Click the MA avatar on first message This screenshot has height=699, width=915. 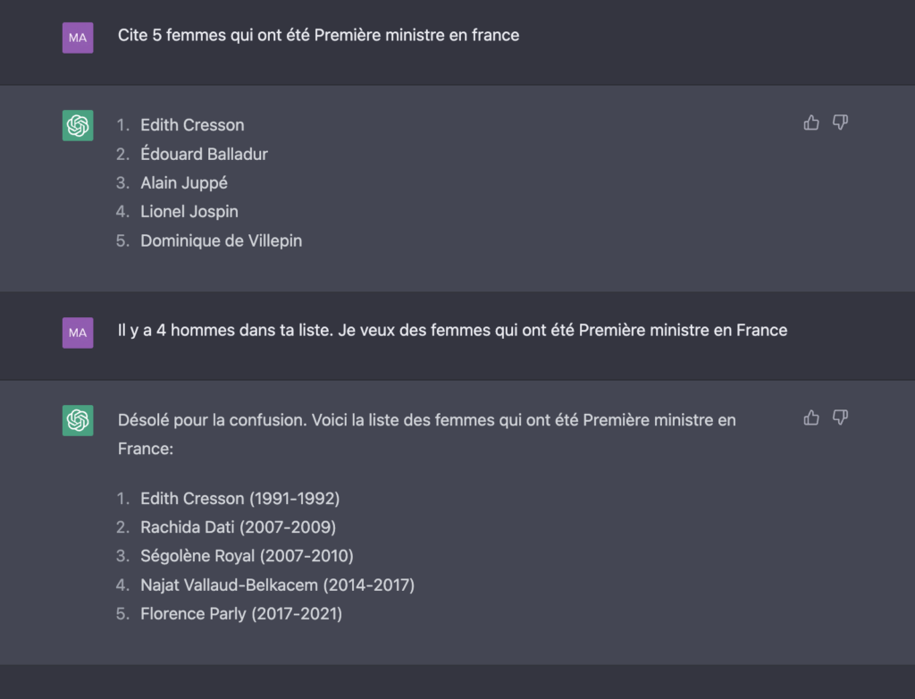[78, 38]
